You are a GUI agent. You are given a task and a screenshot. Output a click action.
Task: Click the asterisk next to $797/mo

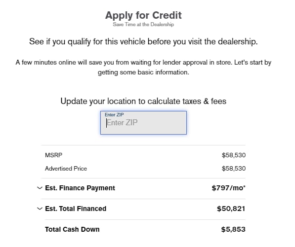[245, 186]
